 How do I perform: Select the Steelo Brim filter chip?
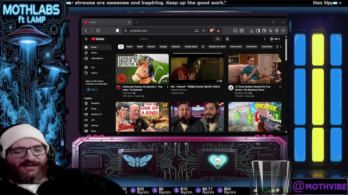252,47
